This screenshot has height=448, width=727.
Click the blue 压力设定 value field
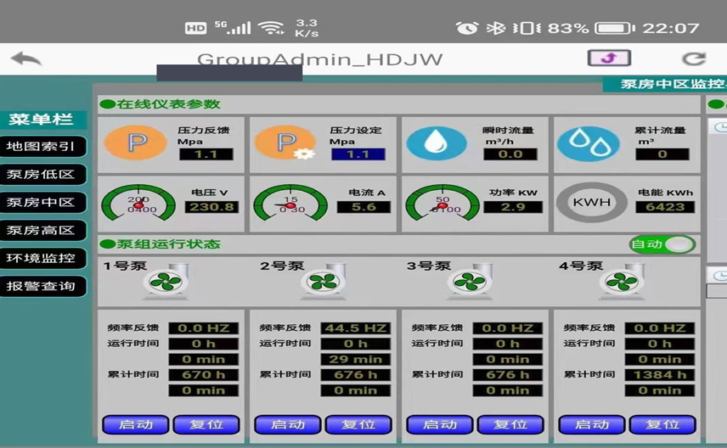[358, 154]
